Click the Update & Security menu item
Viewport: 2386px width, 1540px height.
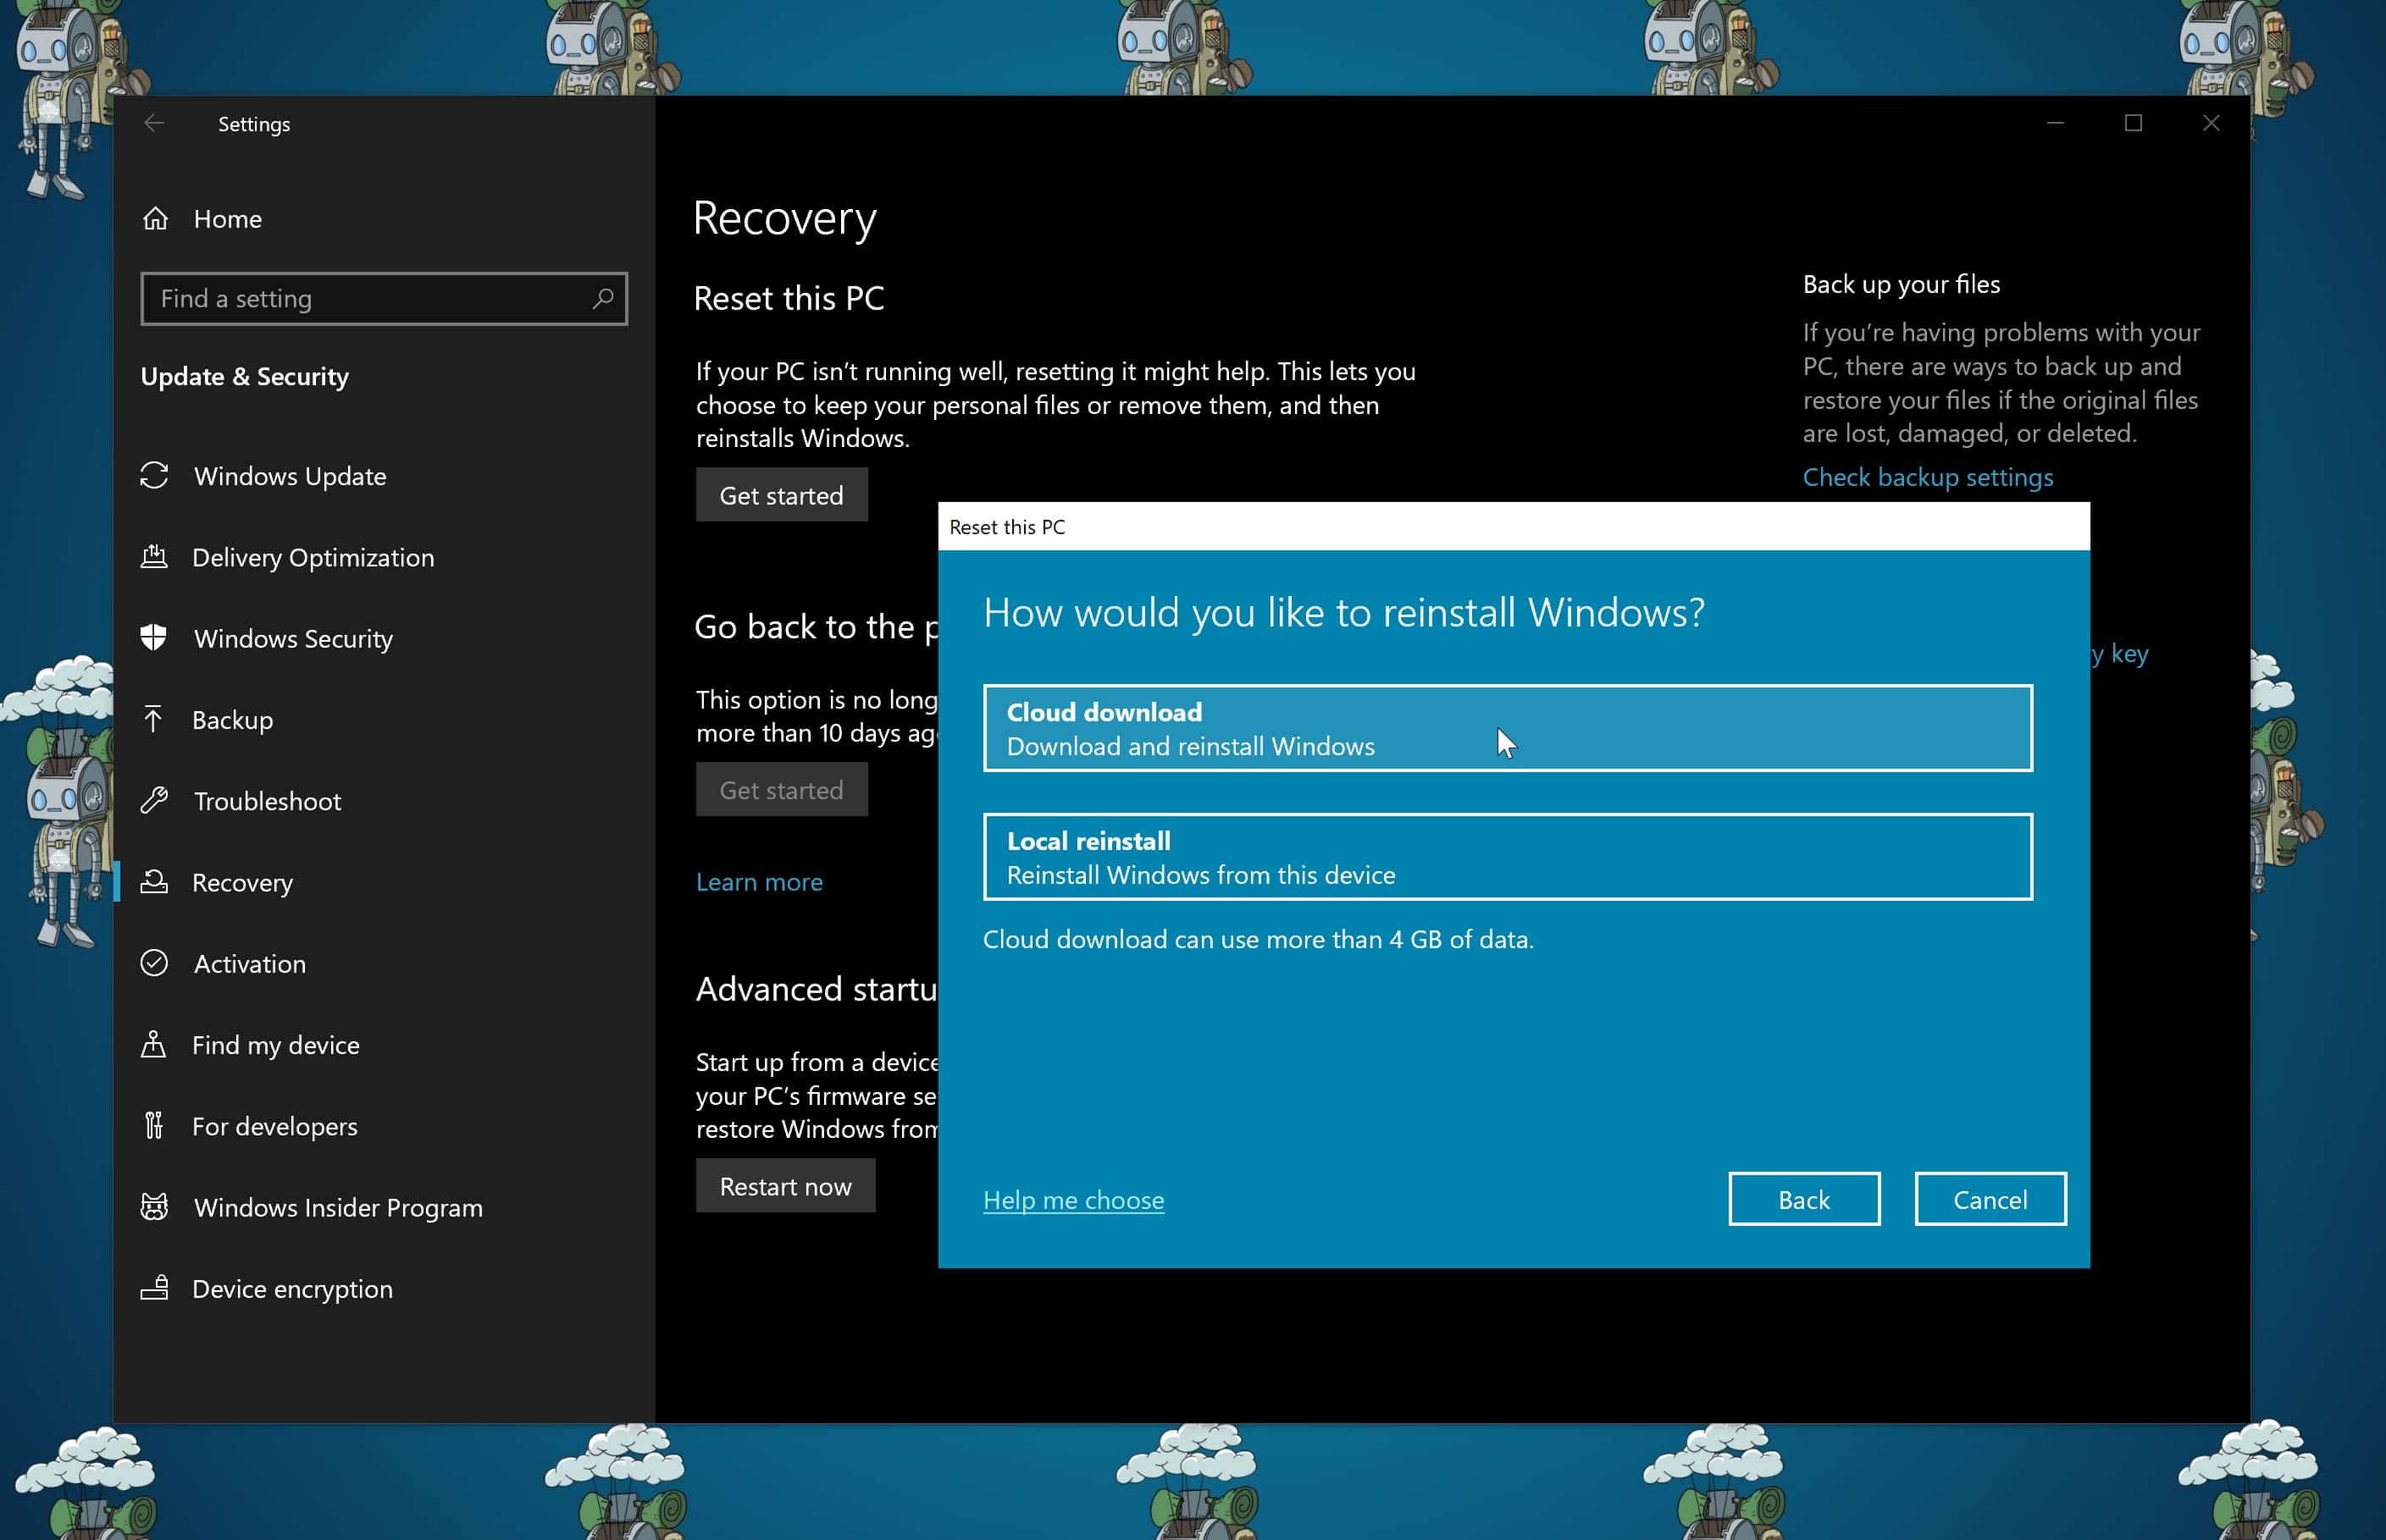pos(246,375)
